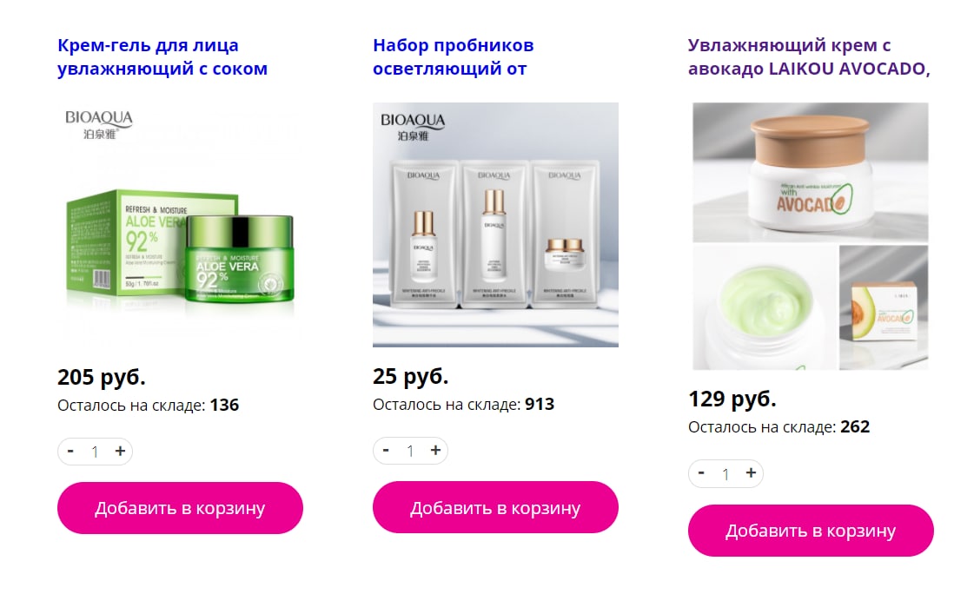
Task: Increase quantity for the 129 руб. avocado cream
Action: coord(751,473)
